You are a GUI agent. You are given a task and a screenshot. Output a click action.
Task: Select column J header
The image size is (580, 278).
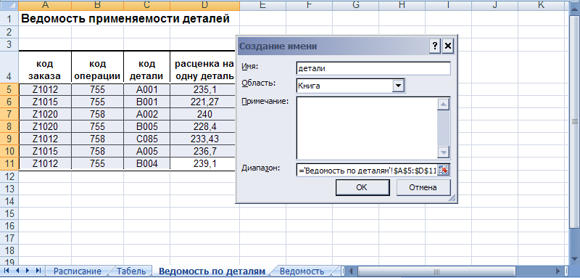point(494,5)
